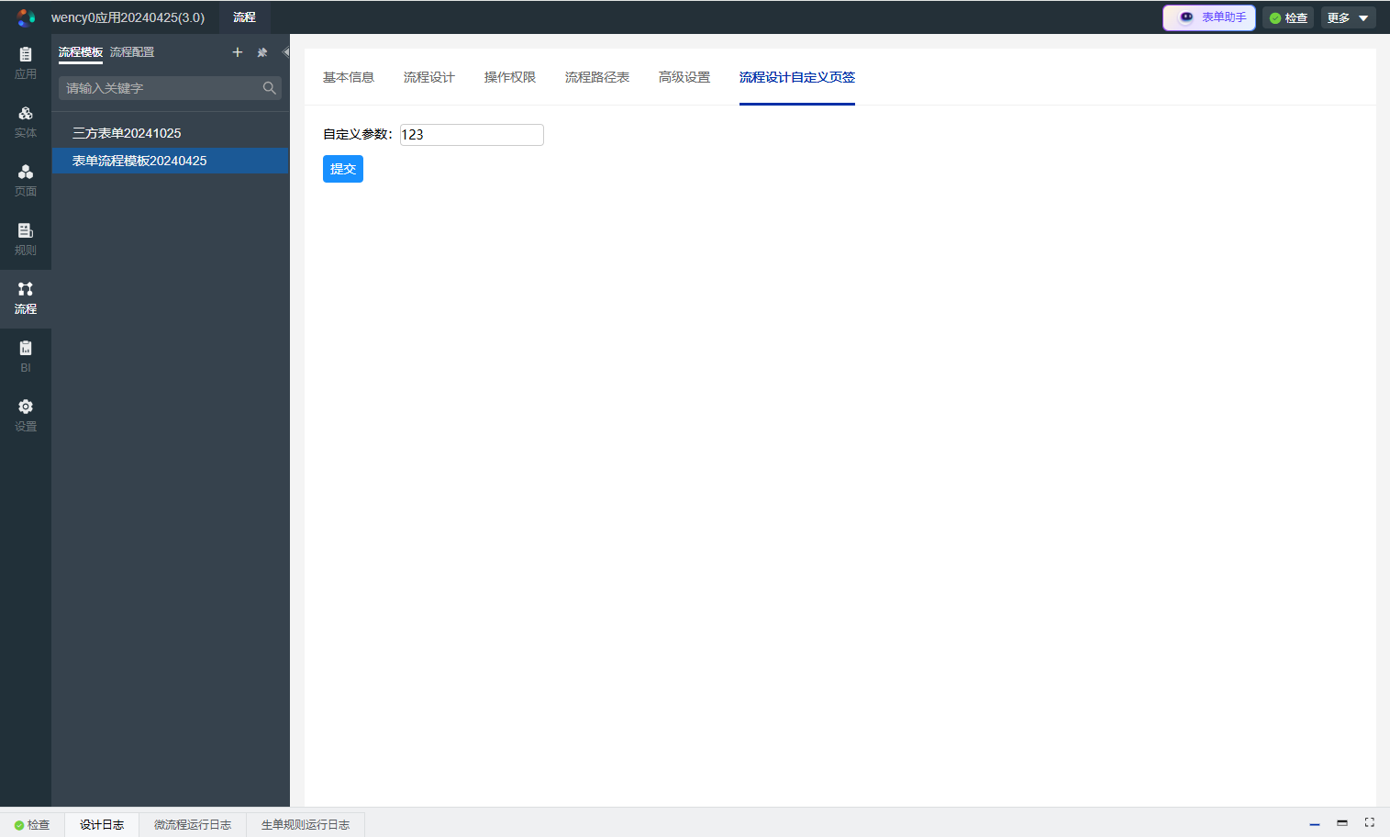Select the 流程 tab in title bar

pos(244,17)
